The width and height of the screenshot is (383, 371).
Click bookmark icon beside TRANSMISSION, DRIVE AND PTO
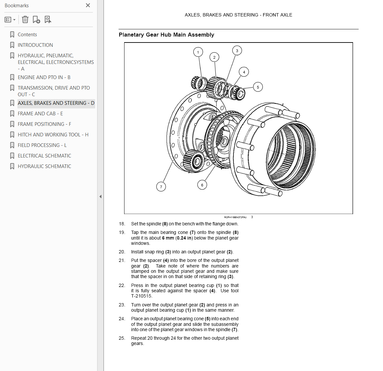point(12,88)
